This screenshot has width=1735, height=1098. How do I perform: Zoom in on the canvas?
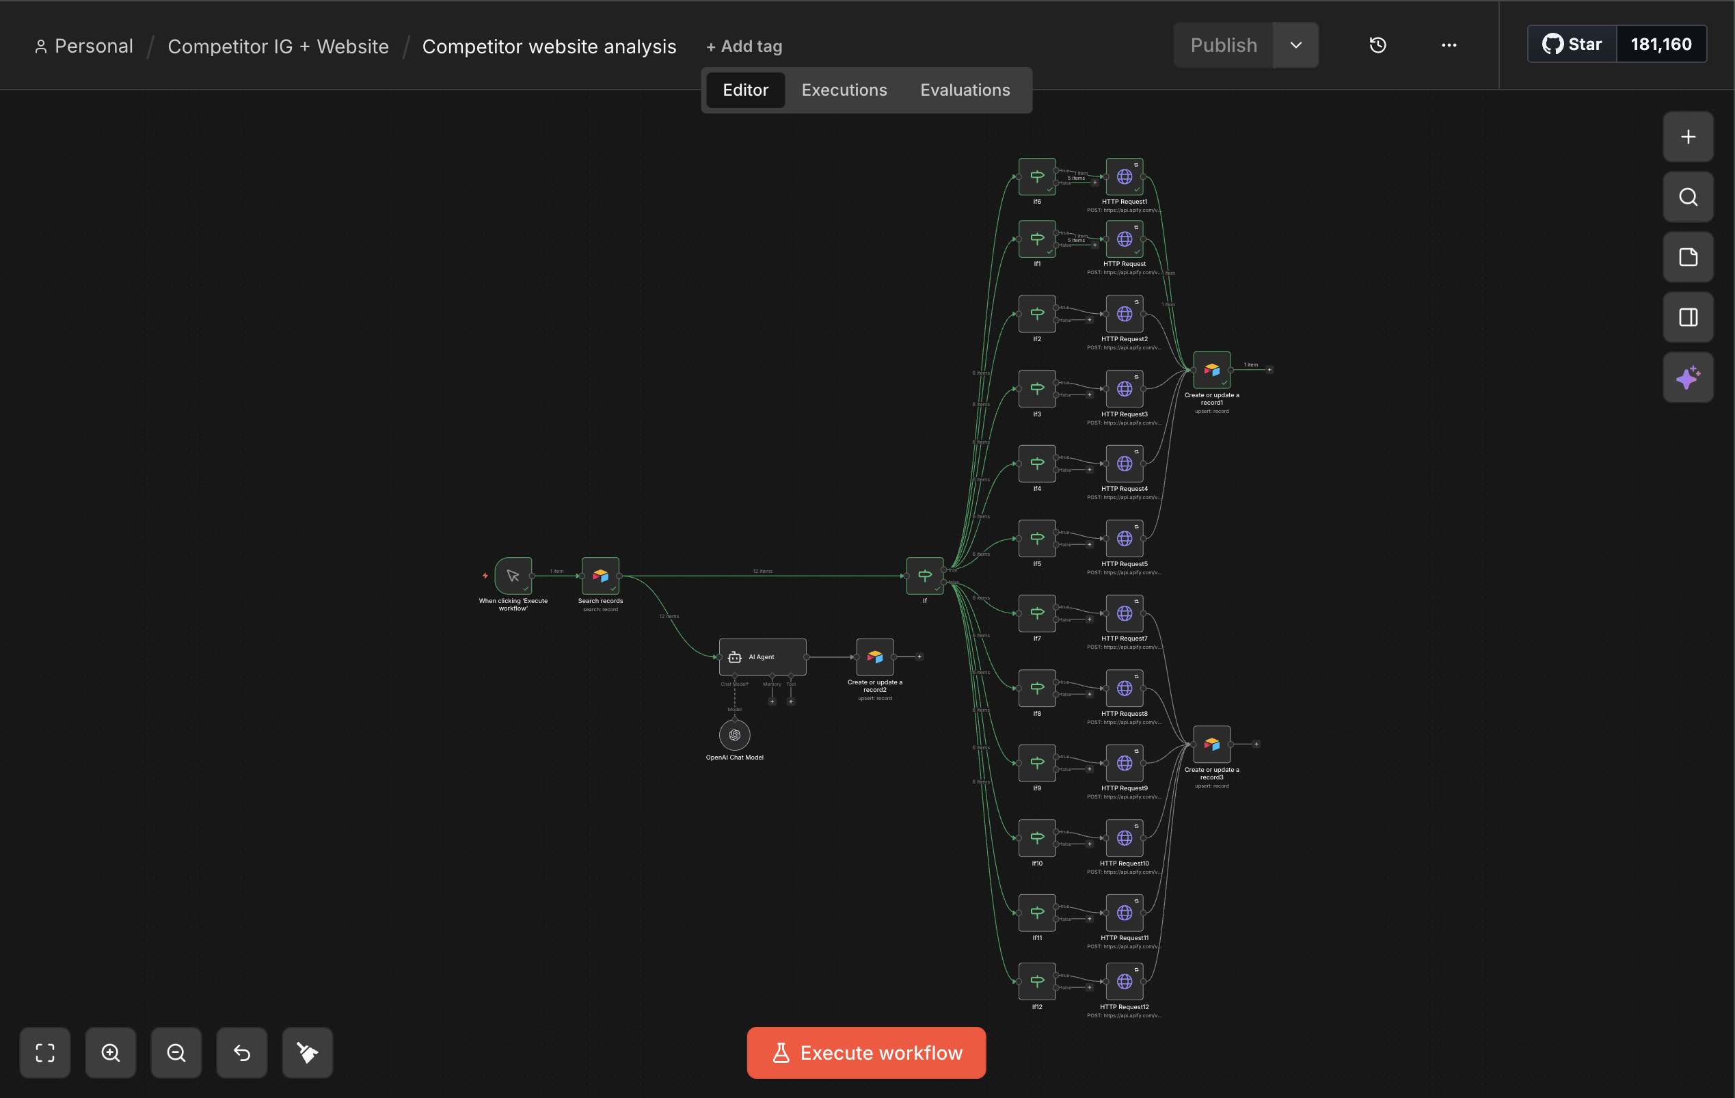click(110, 1053)
